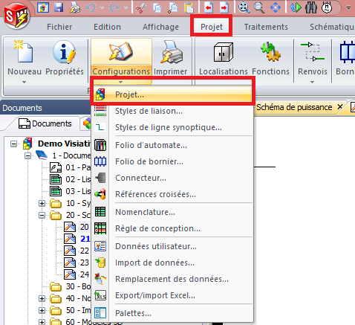
Task: Click the previous page red left arrow icon
Action: [209, 7]
